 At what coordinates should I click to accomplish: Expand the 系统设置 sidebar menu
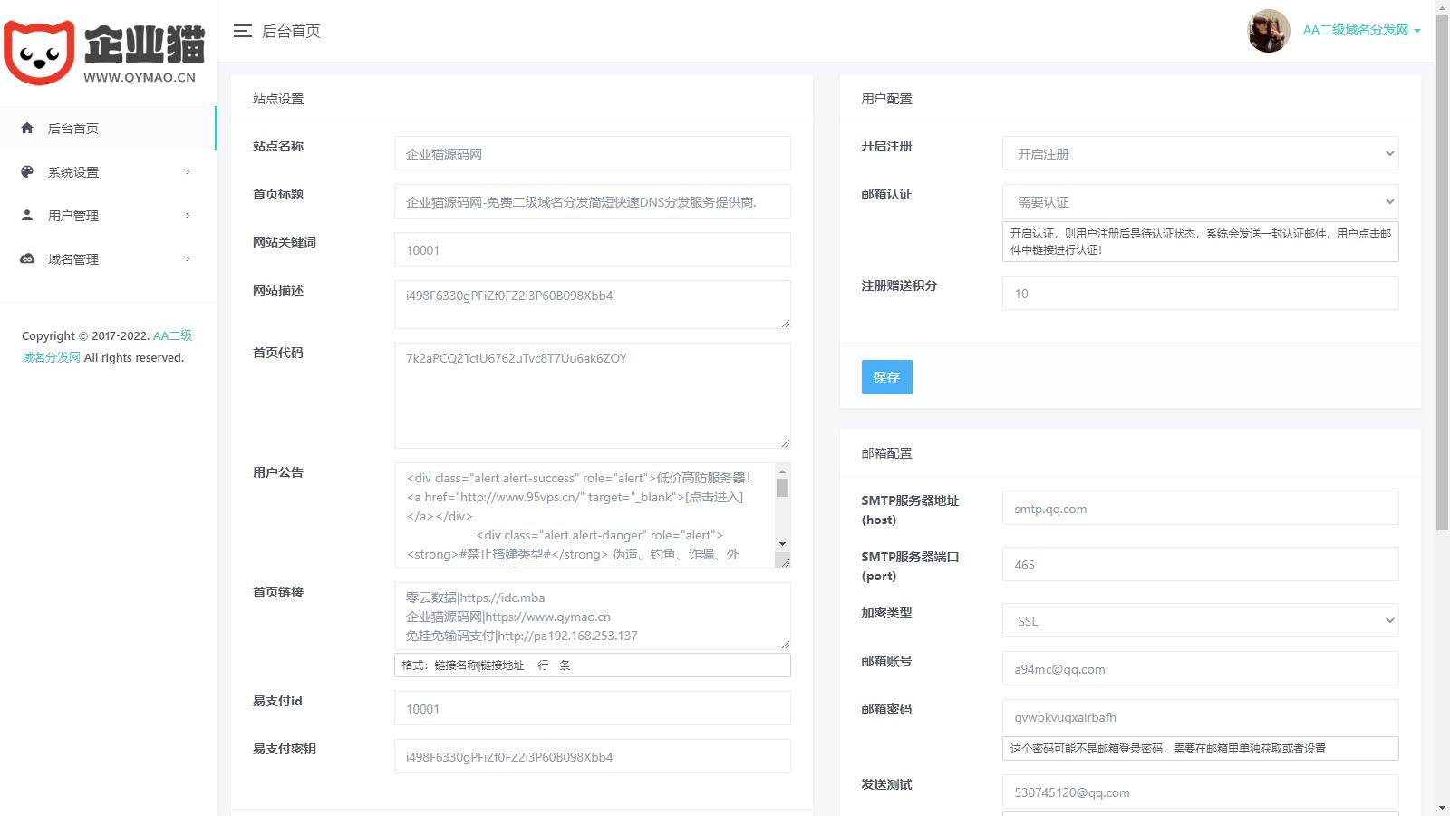(188, 172)
